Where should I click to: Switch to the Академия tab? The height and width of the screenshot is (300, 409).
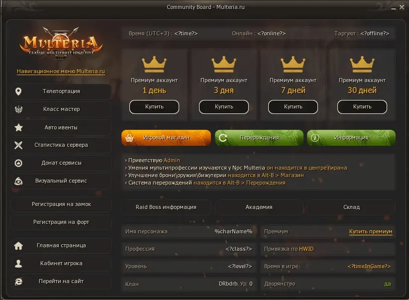coord(259,207)
